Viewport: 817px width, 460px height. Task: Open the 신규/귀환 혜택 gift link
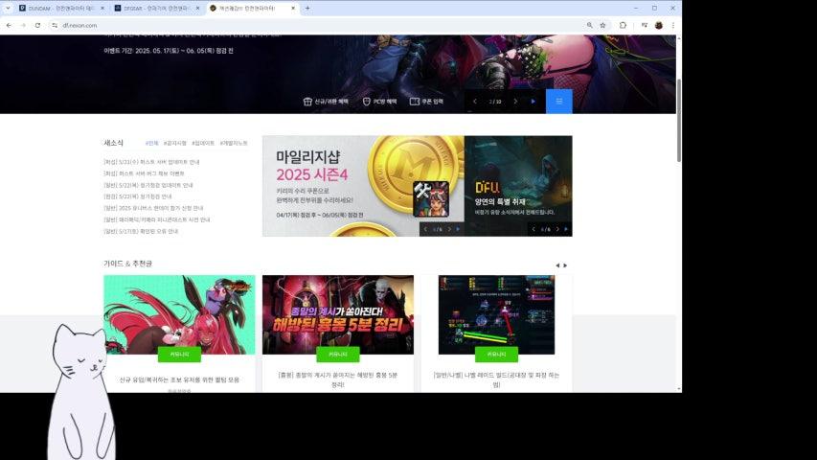(x=326, y=102)
